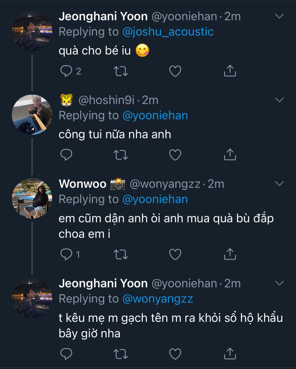The image size is (296, 369).
Task: Expand the menu arrow on @hoshin9i's tweet
Action: point(279,100)
